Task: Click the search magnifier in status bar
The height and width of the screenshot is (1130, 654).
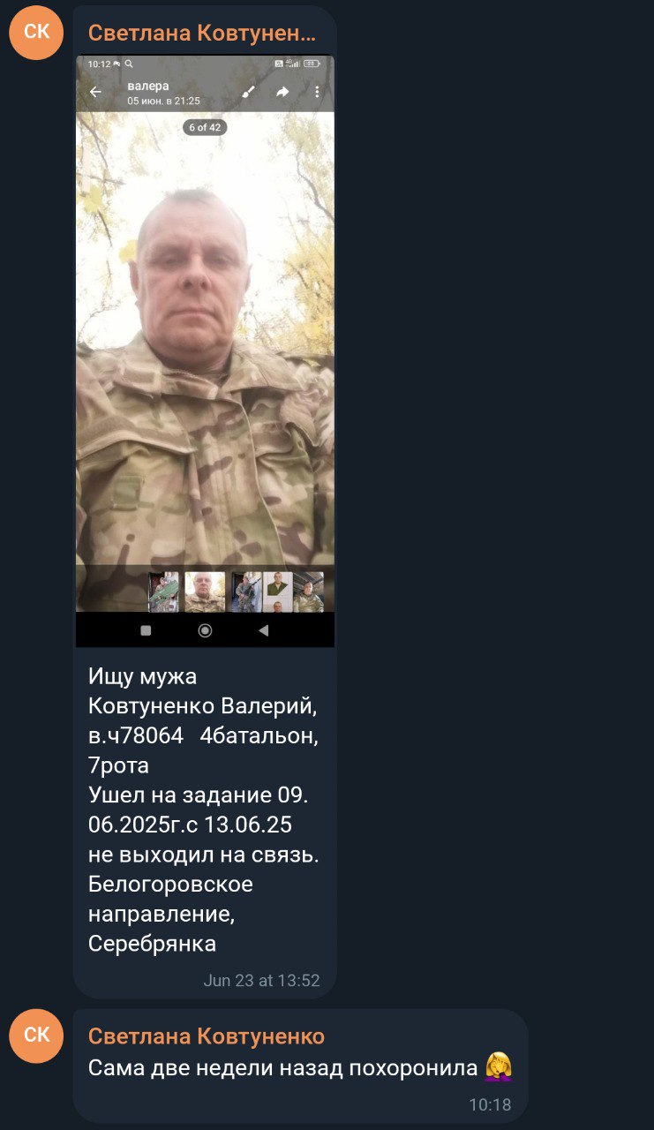Action: tap(129, 64)
